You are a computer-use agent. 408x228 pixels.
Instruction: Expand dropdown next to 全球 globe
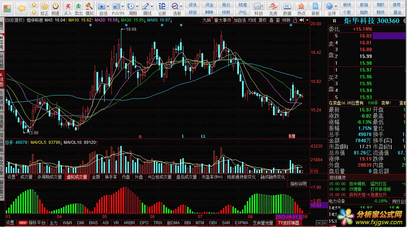coord(336,6)
